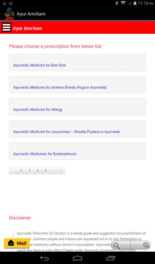Go to pagination page 4
The image size is (155, 264).
pos(37,170)
